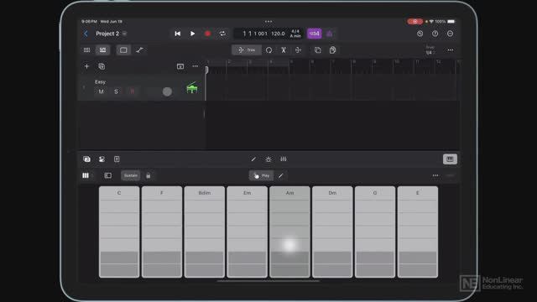Screen dimensions: 537x302
Task: Tap the paste clipboard icon
Action: pos(332,50)
